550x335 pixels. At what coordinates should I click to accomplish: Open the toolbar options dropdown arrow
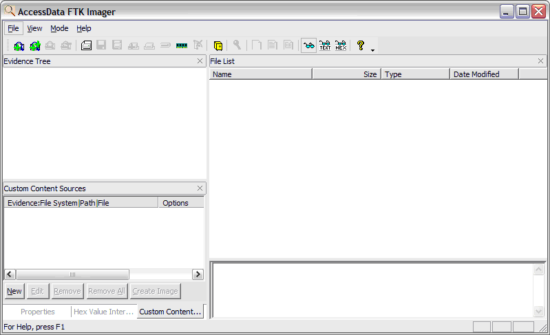point(372,50)
